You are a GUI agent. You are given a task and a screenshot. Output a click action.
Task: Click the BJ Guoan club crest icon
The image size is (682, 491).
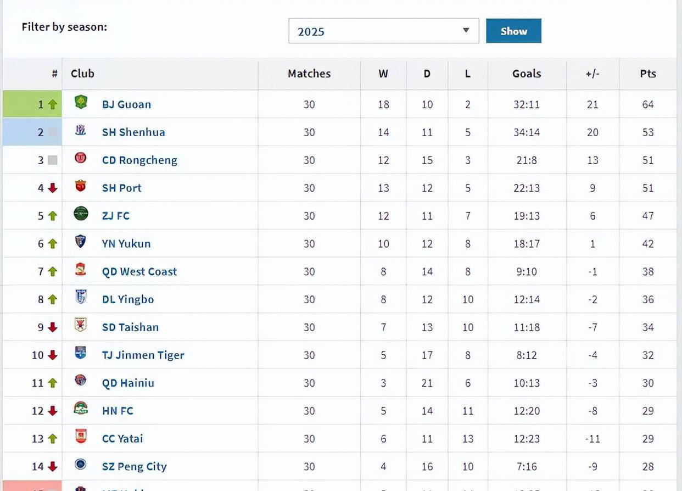pos(81,102)
